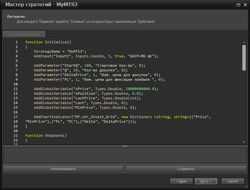
Task: Click line number 16 in the gutter
Action: click(x=16, y=112)
